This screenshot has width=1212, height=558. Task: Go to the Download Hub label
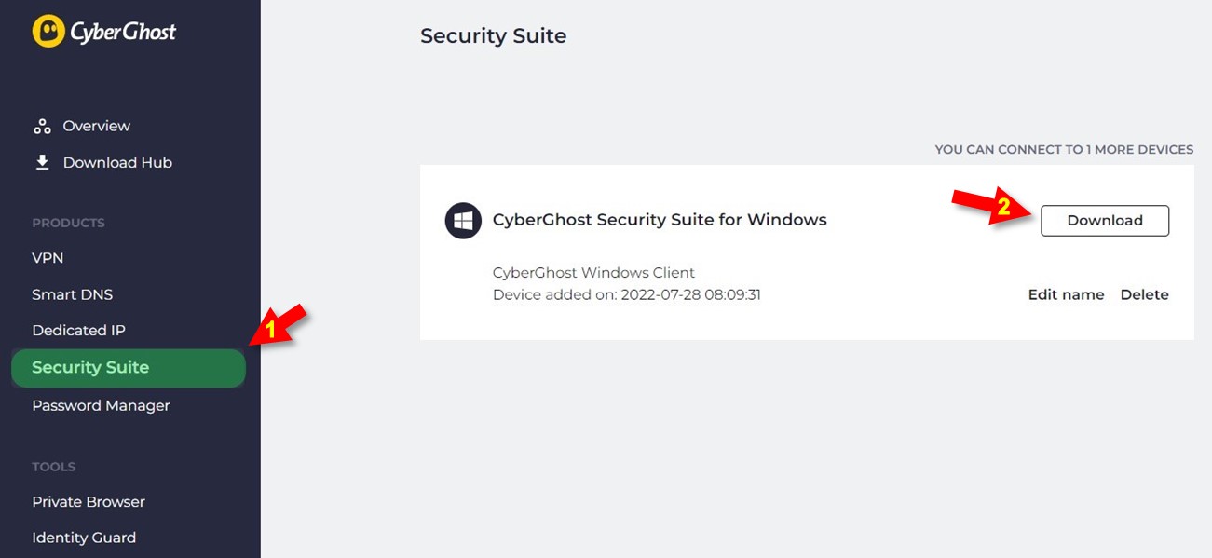pyautogui.click(x=117, y=162)
